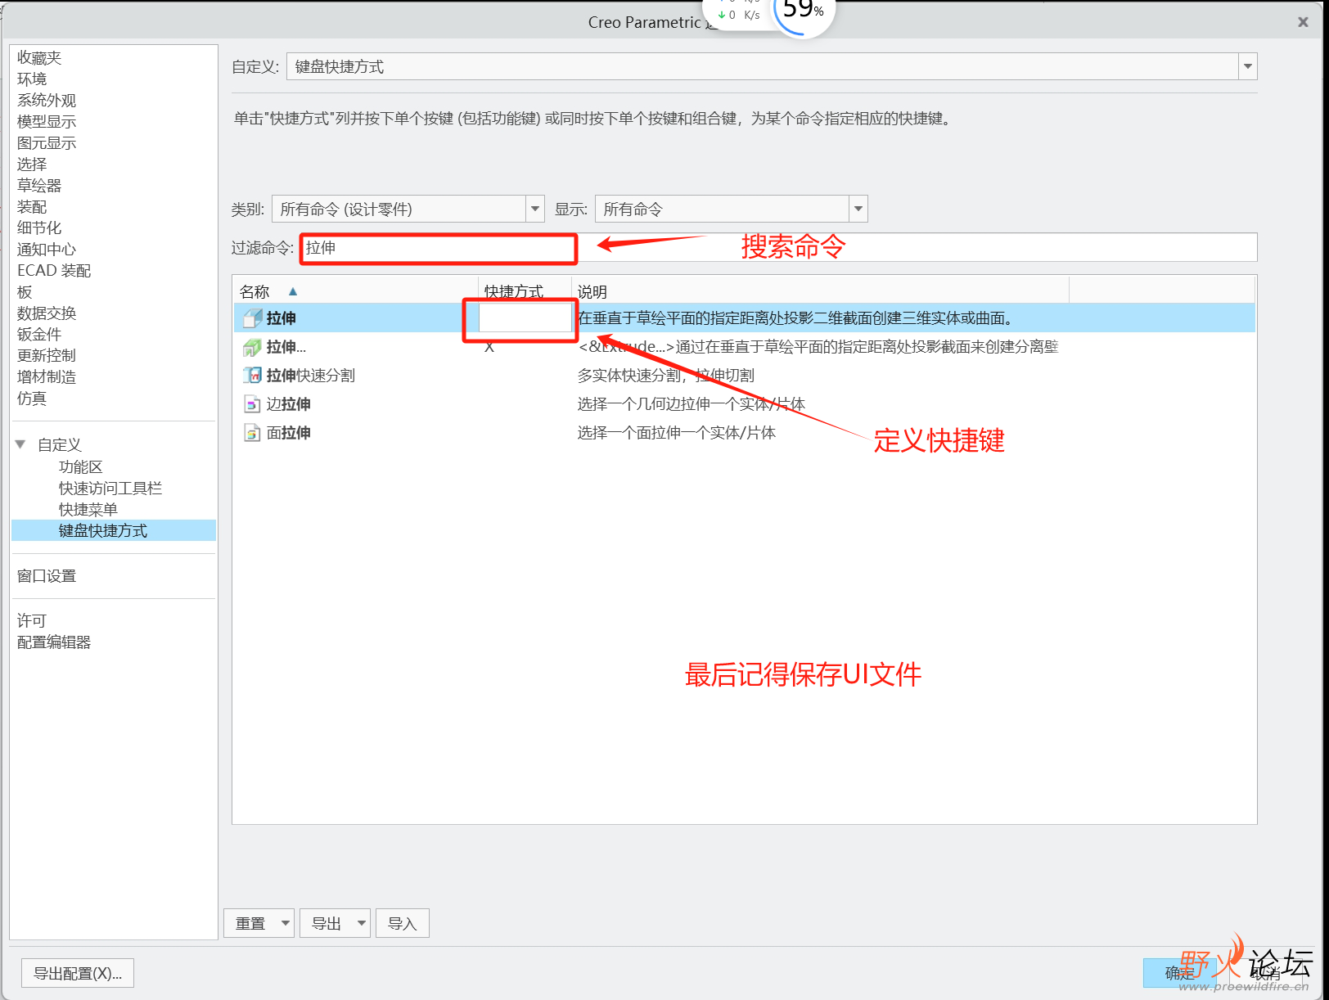Image resolution: width=1329 pixels, height=1000 pixels.
Task: Select 快捷菜单 under 自定义
Action: click(x=88, y=509)
